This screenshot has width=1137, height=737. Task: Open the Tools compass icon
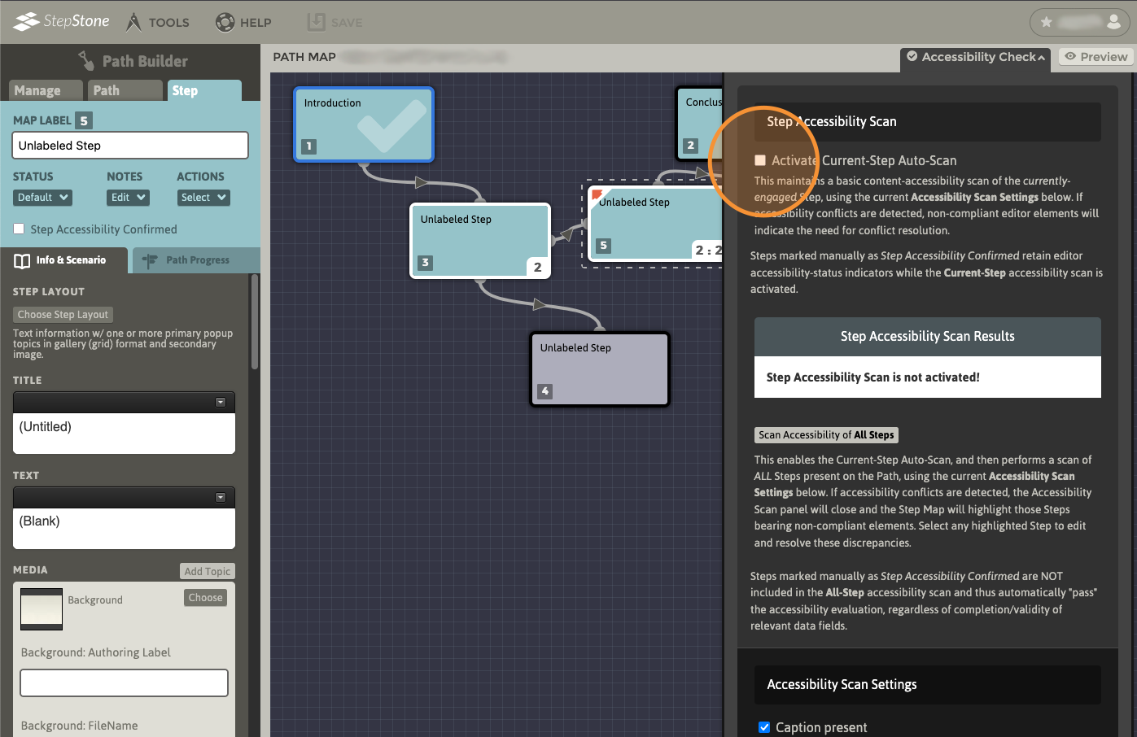133,22
